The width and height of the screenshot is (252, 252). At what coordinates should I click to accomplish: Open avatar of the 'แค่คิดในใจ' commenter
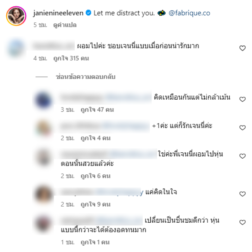[x=43, y=194]
